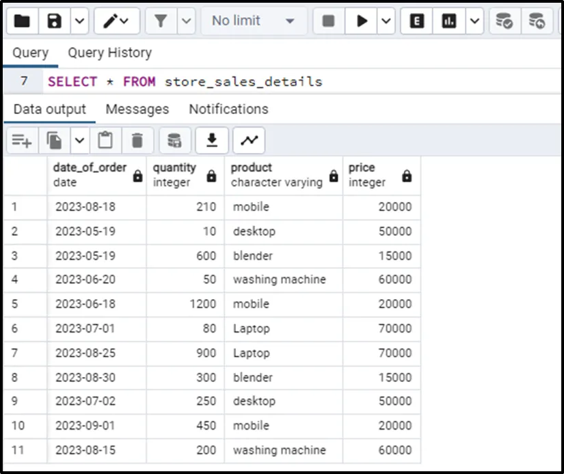Click the Save File disk icon
This screenshot has width=564, height=474.
[x=55, y=21]
